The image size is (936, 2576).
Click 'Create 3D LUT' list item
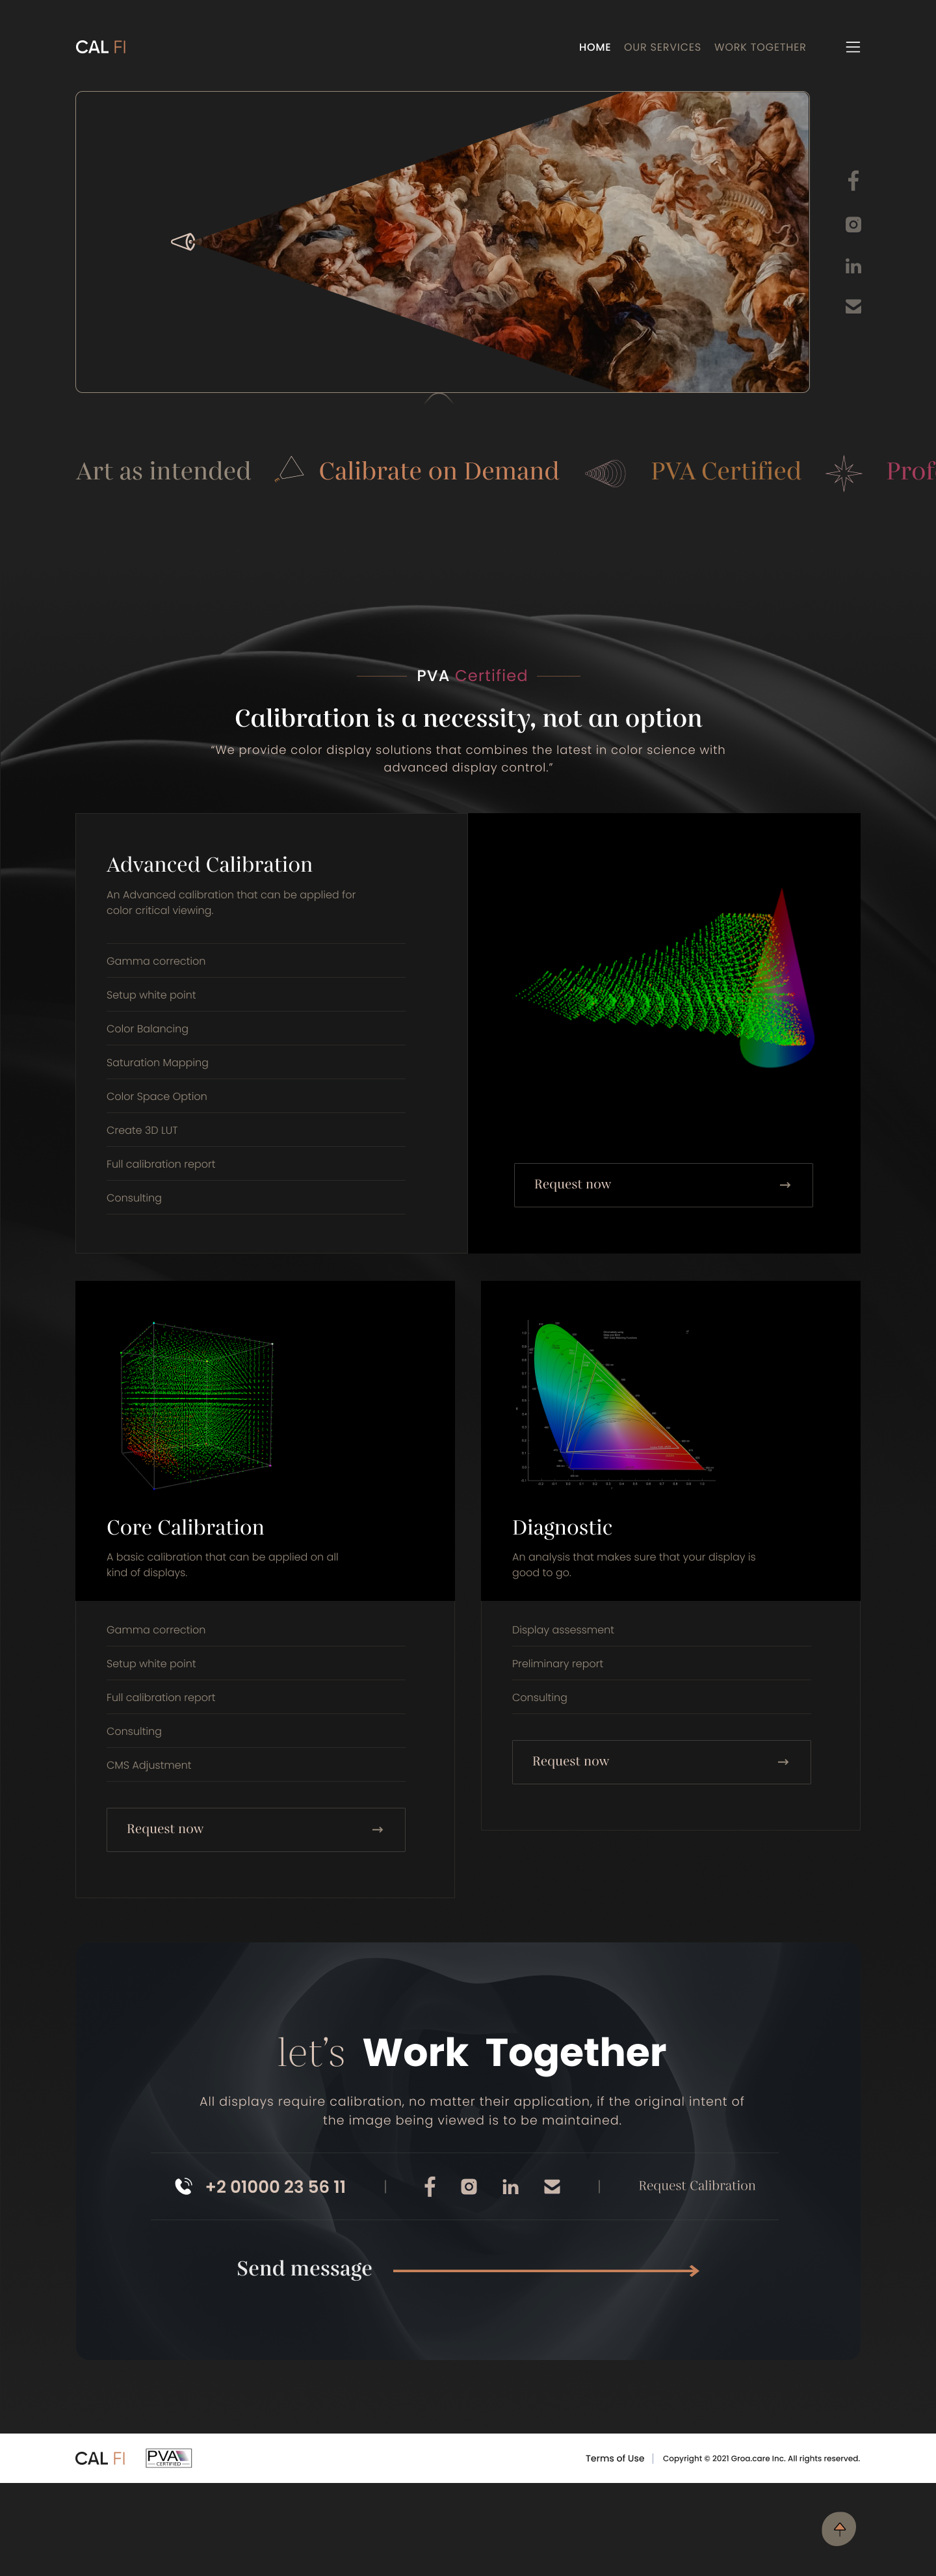click(x=142, y=1130)
